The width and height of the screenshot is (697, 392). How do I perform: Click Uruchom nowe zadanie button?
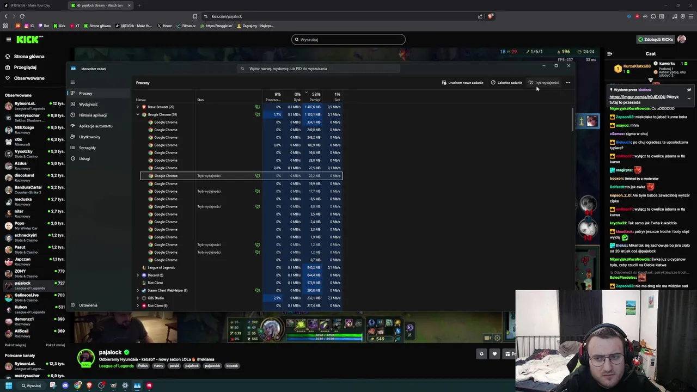pyautogui.click(x=462, y=83)
